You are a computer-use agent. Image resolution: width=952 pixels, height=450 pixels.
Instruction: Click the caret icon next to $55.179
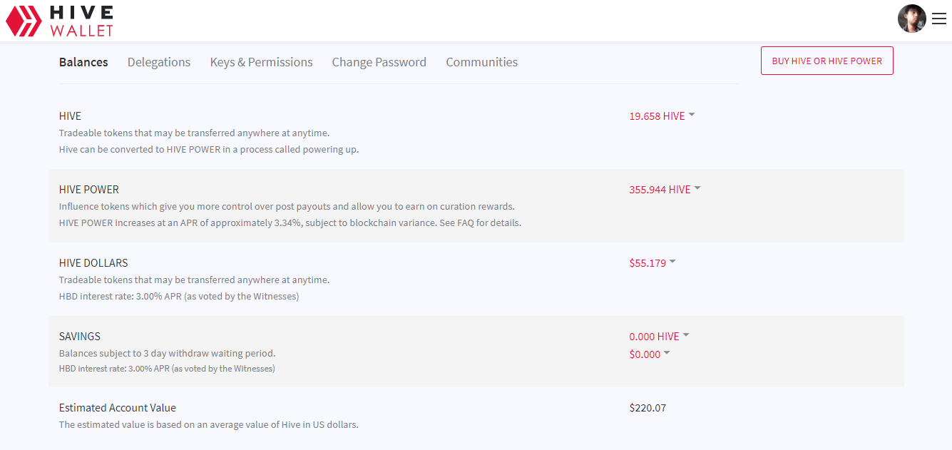[x=672, y=262]
